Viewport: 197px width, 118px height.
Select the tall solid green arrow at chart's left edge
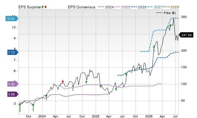pos(20,107)
